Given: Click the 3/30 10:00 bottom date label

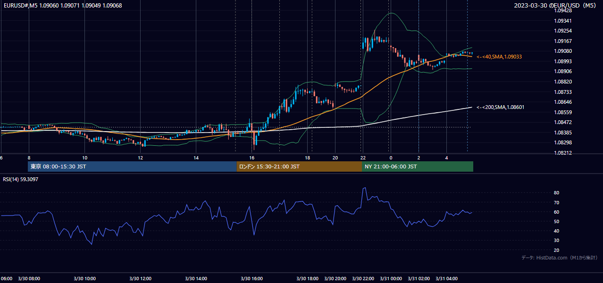Looking at the screenshot, I should (x=84, y=278).
